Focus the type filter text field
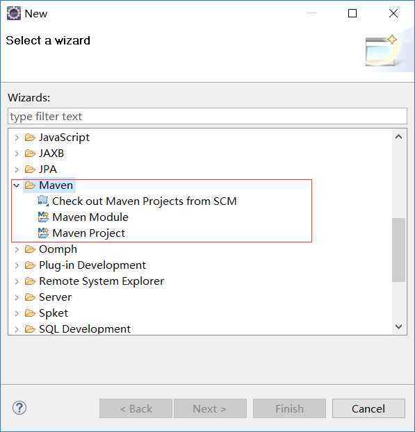The image size is (415, 432). (207, 116)
